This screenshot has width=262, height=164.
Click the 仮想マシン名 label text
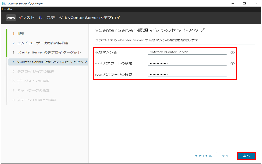coord(106,52)
